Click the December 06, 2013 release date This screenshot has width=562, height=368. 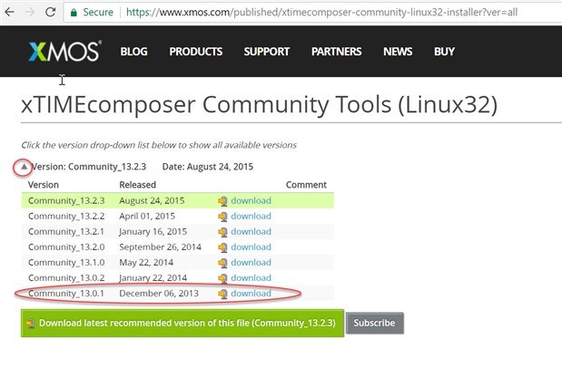(159, 293)
